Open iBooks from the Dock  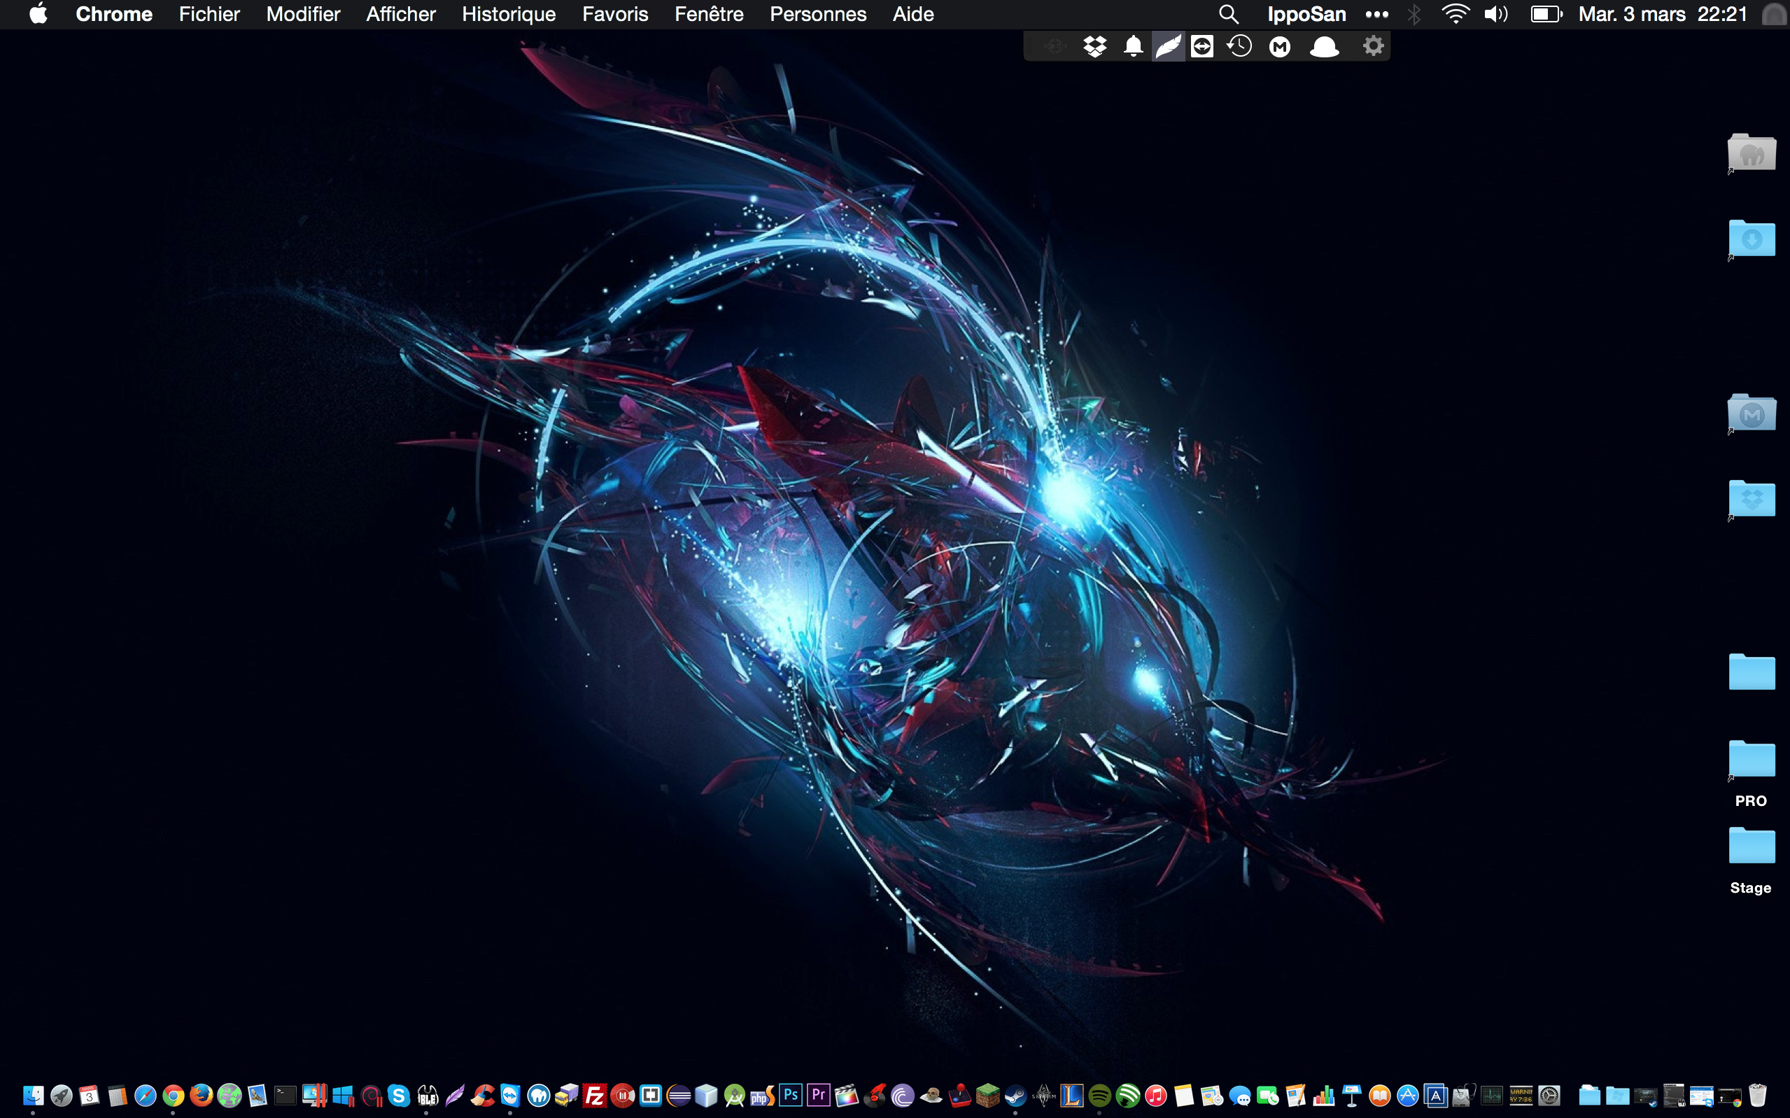(1380, 1096)
